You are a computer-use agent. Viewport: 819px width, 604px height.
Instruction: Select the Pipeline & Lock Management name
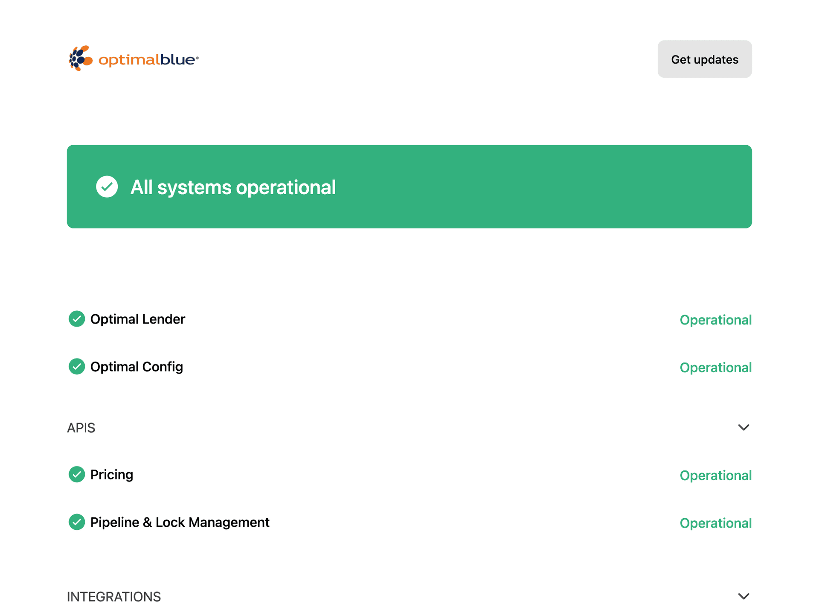click(180, 522)
